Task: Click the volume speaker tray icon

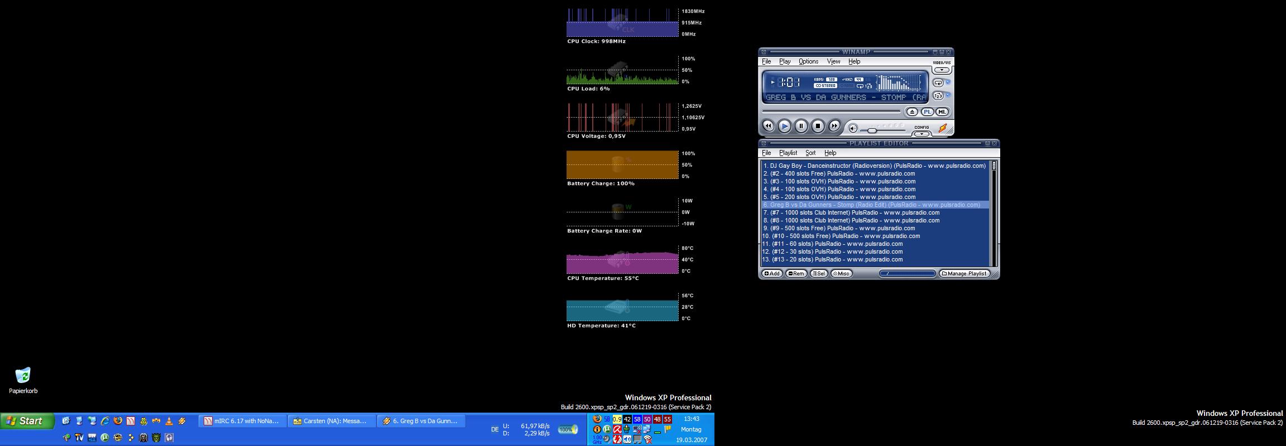Action: pos(627,439)
